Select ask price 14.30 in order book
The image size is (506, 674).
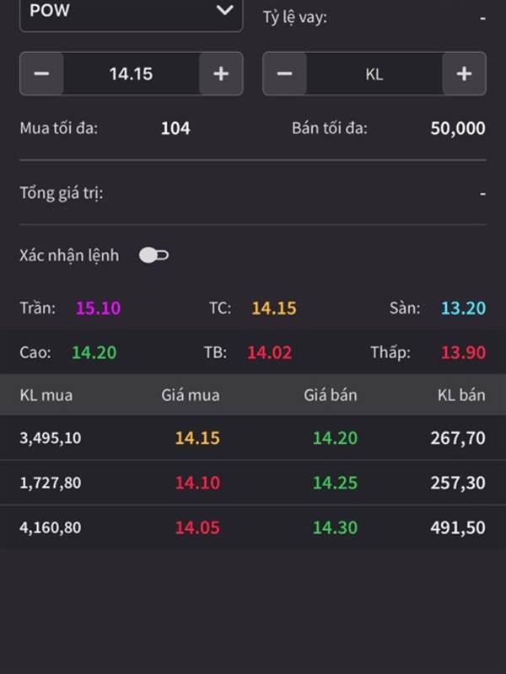(x=335, y=527)
